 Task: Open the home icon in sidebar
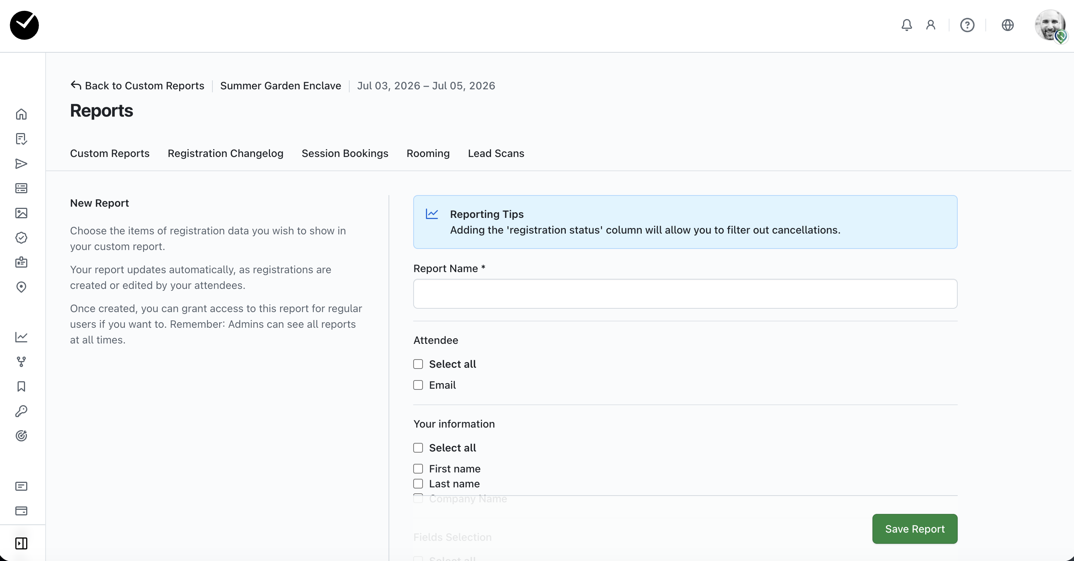(x=21, y=114)
